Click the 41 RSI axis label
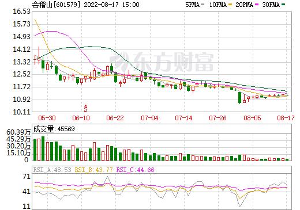 coord(27,192)
